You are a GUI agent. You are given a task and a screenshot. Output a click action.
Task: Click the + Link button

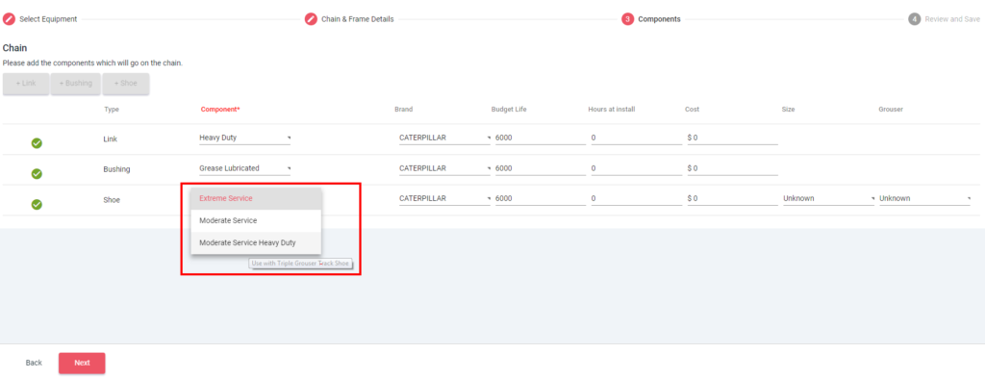(x=26, y=84)
